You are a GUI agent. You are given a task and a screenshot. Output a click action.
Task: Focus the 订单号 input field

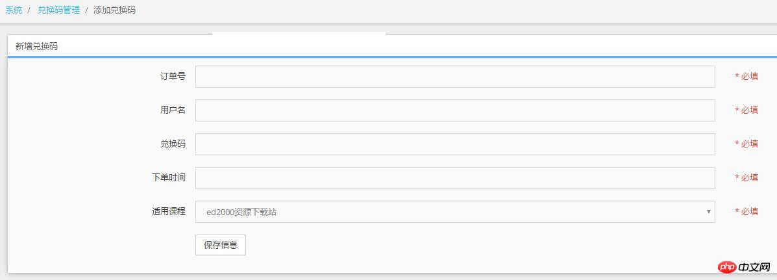[454, 77]
